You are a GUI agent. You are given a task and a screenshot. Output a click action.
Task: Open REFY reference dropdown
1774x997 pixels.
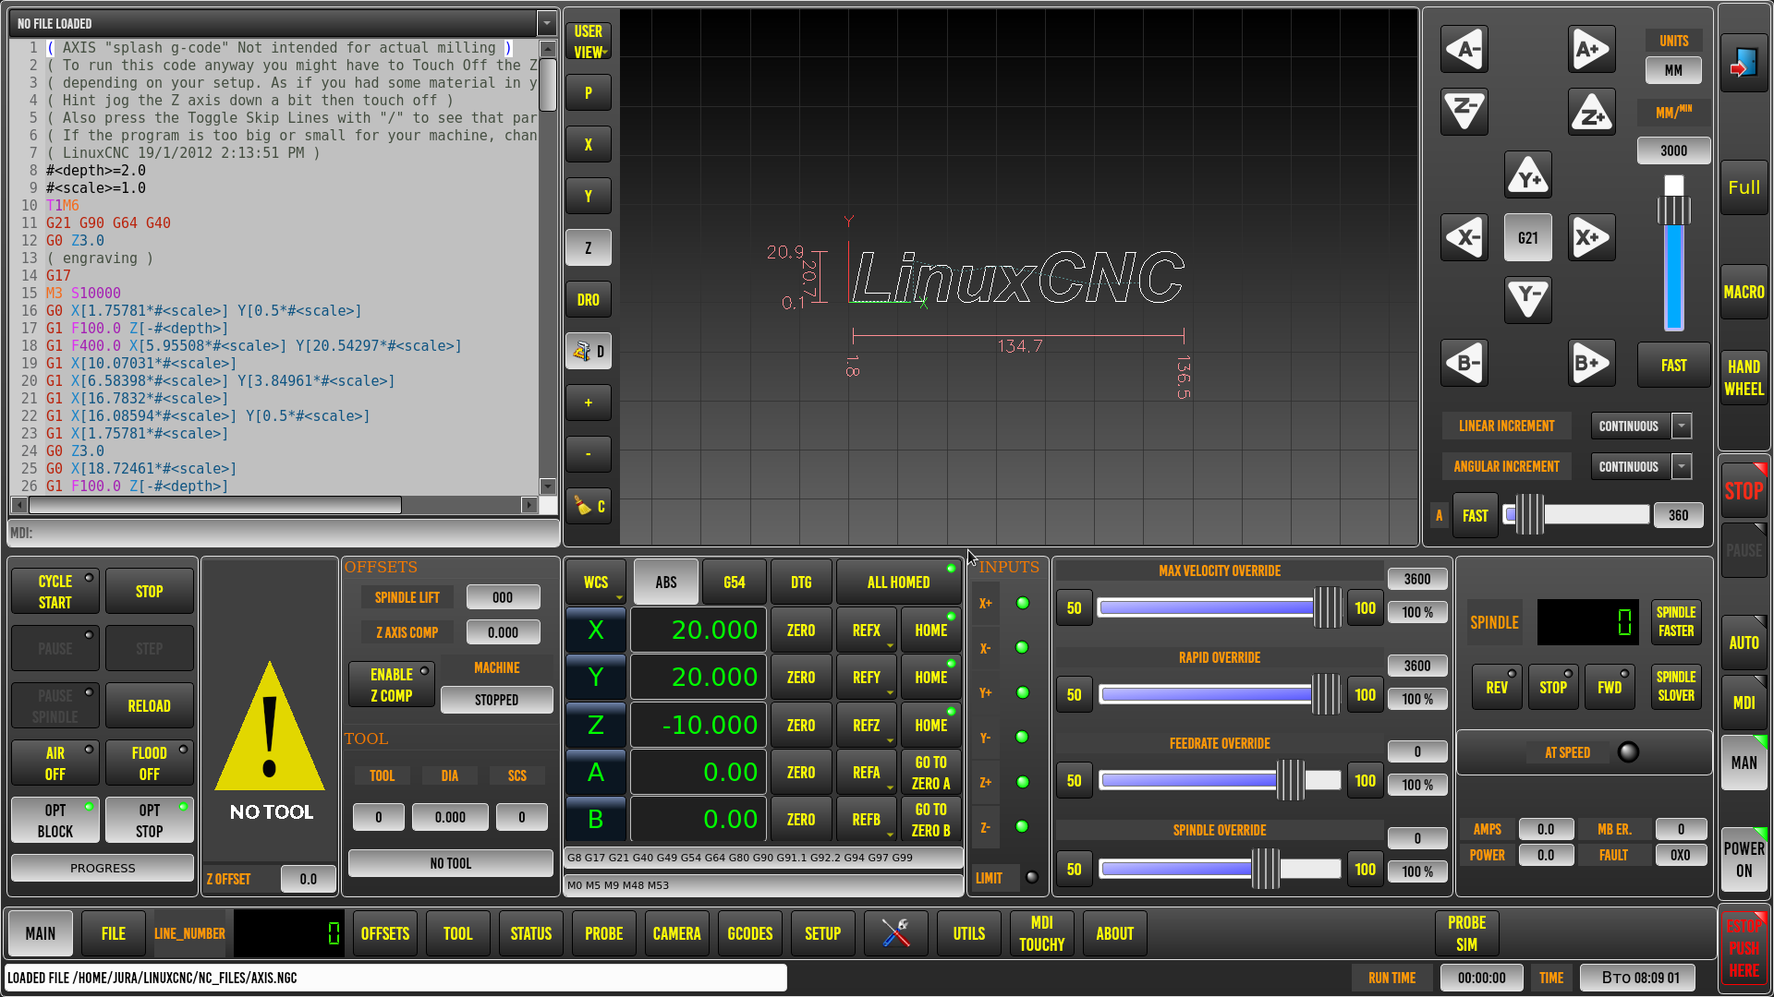[867, 678]
